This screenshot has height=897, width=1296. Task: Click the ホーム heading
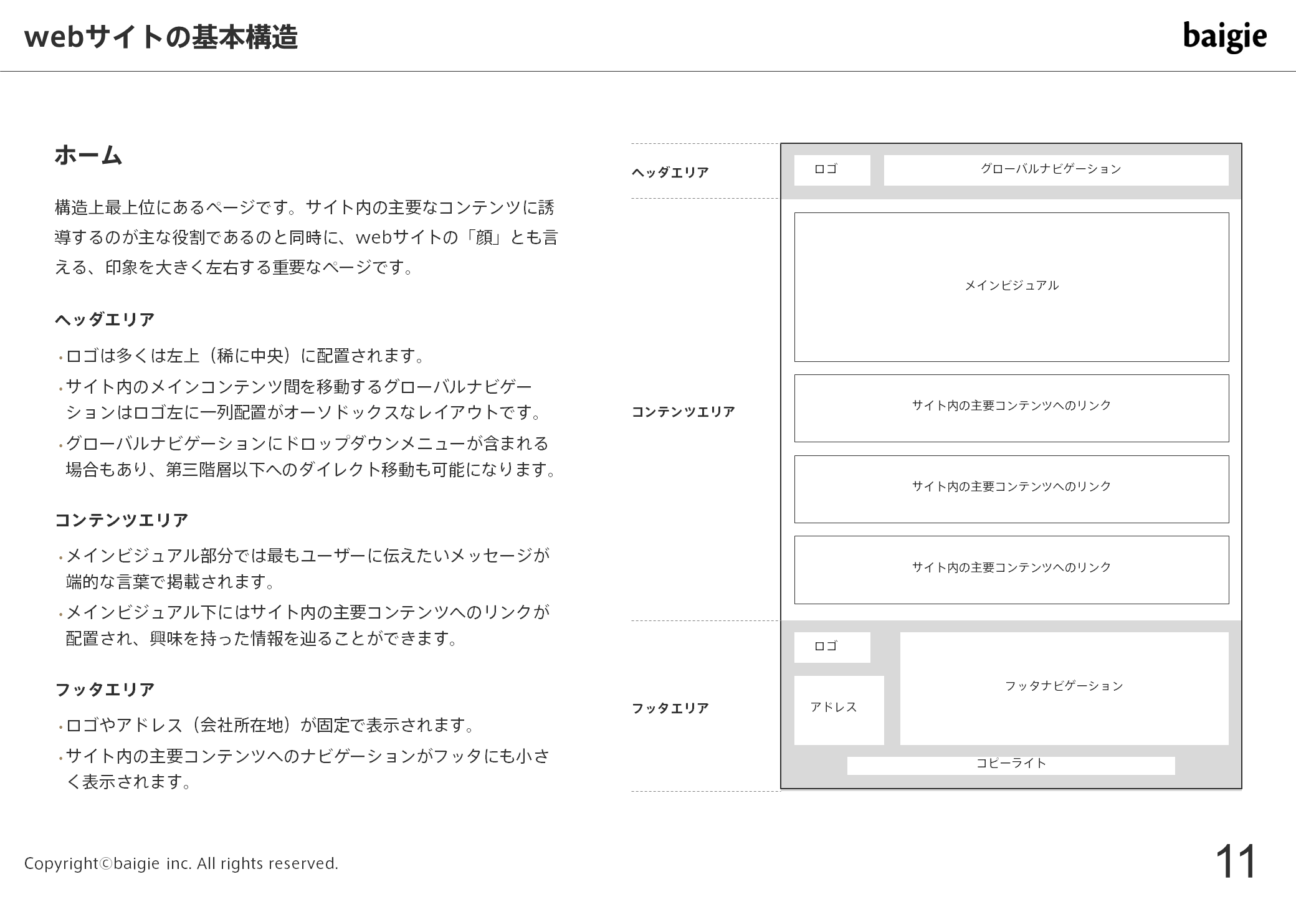pyautogui.click(x=88, y=155)
